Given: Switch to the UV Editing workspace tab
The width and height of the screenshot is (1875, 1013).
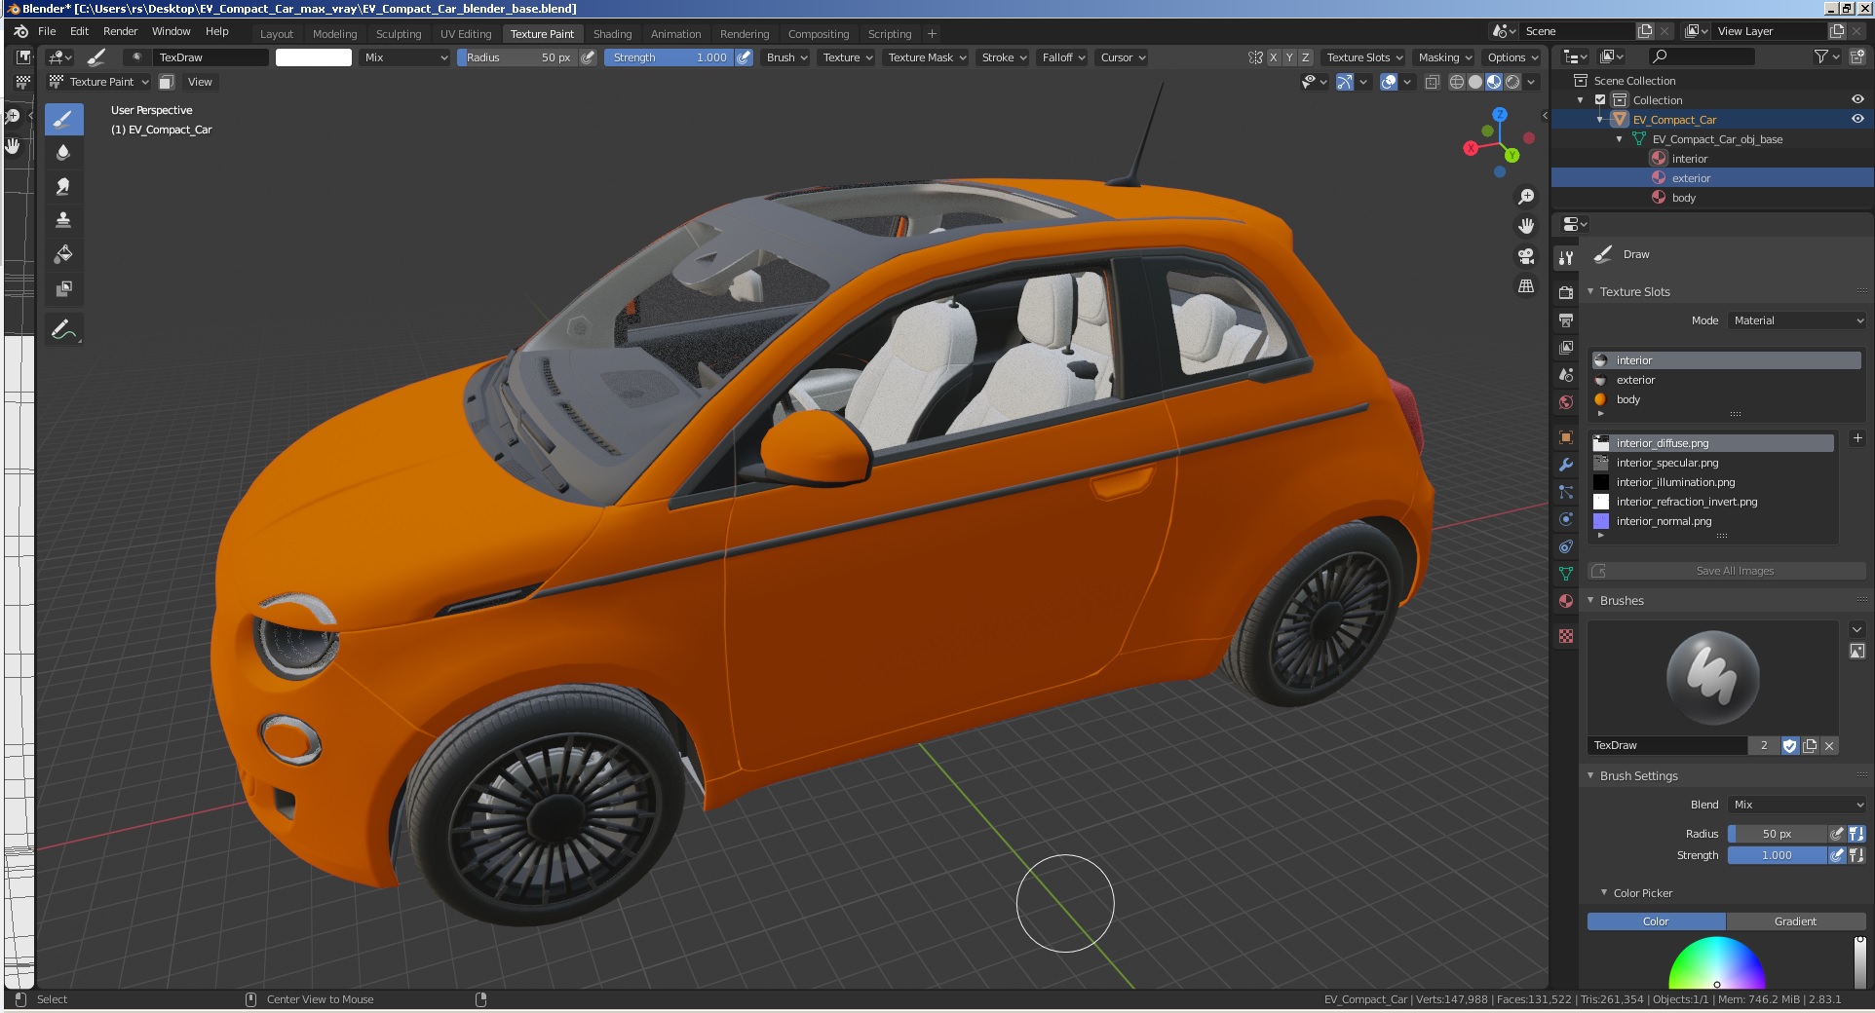Looking at the screenshot, I should tap(466, 33).
